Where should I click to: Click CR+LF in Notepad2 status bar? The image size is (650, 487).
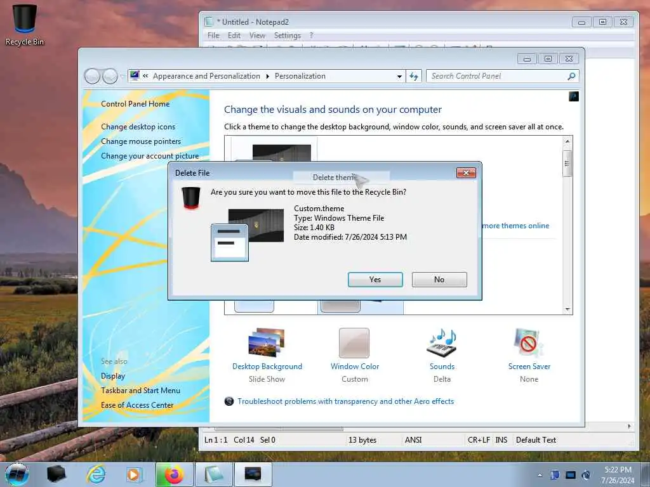[479, 440]
